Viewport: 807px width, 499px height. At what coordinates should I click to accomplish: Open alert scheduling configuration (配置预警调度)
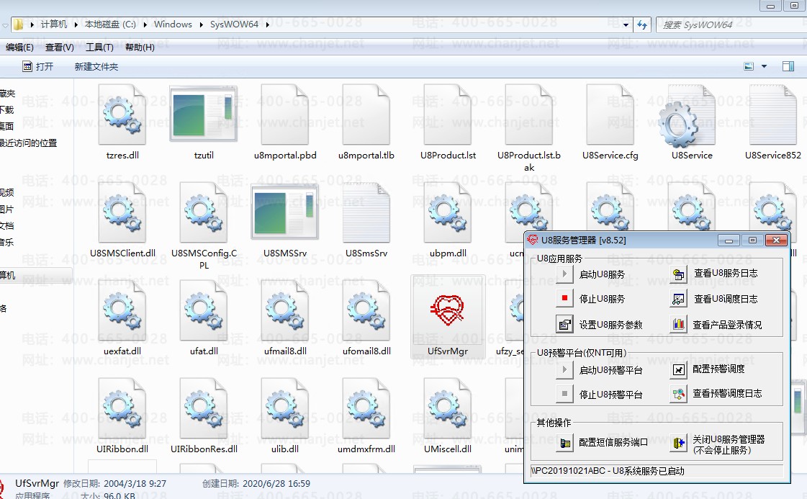(678, 369)
